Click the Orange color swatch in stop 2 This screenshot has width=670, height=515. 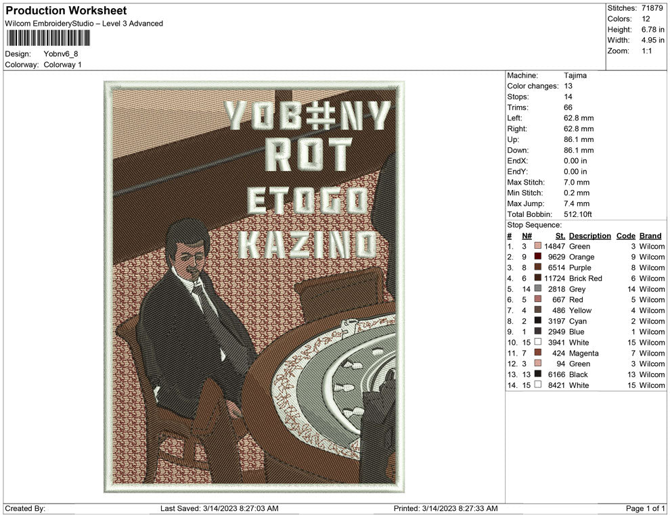click(538, 256)
